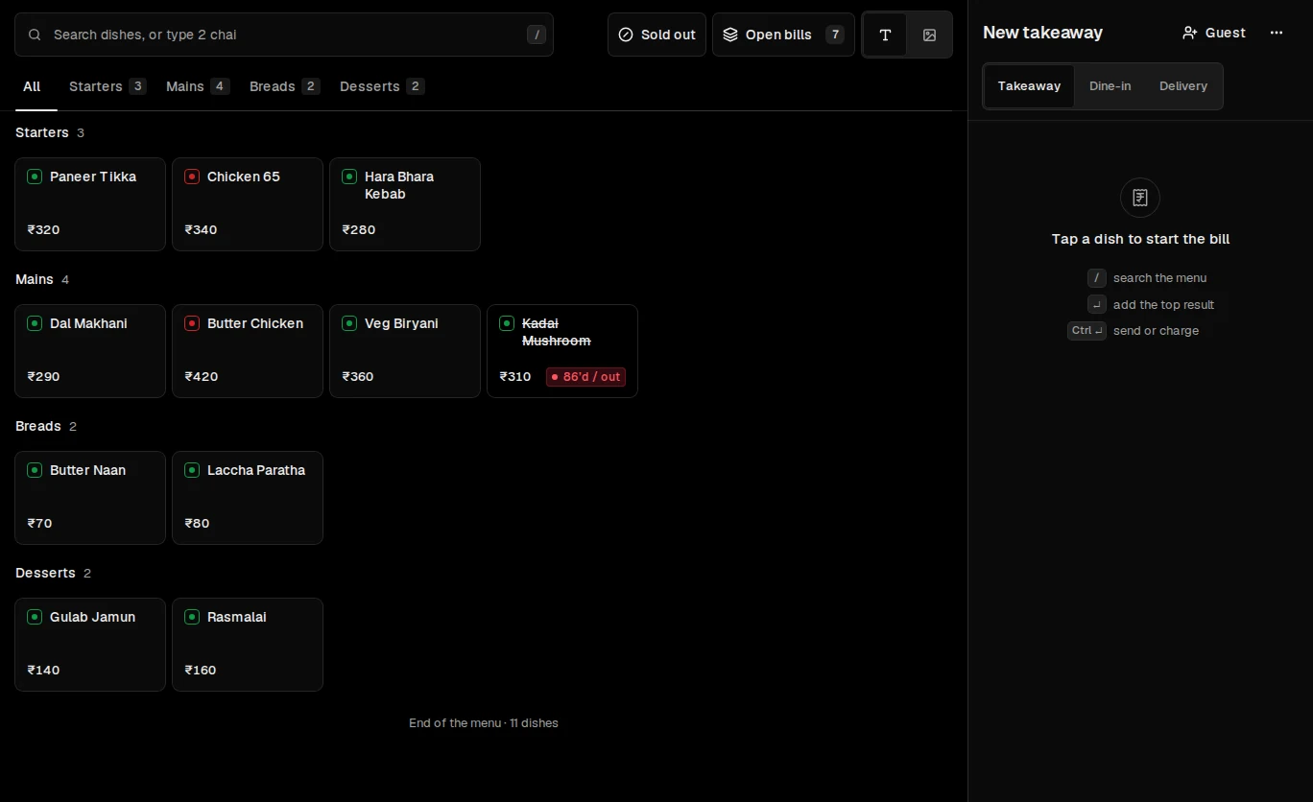Open the open bills list

(783, 35)
